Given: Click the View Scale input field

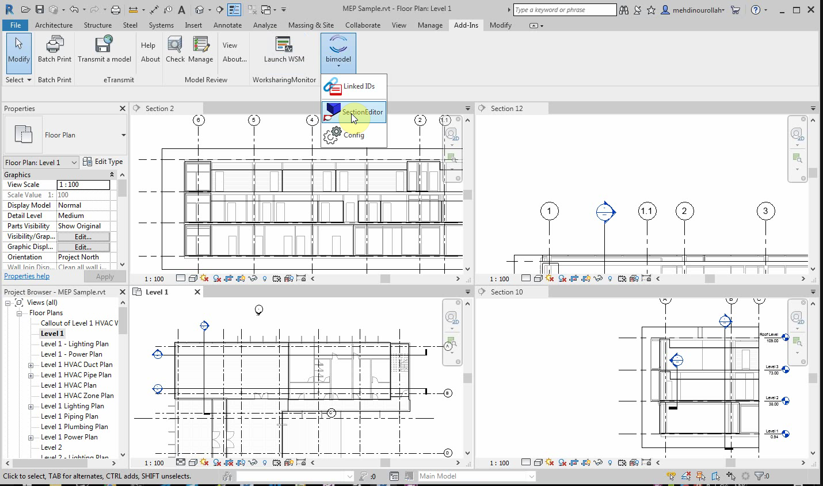Looking at the screenshot, I should coord(83,185).
